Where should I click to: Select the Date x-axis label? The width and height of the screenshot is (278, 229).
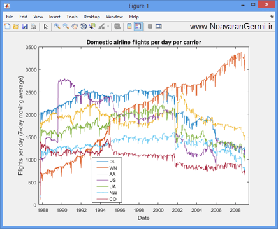point(143,218)
